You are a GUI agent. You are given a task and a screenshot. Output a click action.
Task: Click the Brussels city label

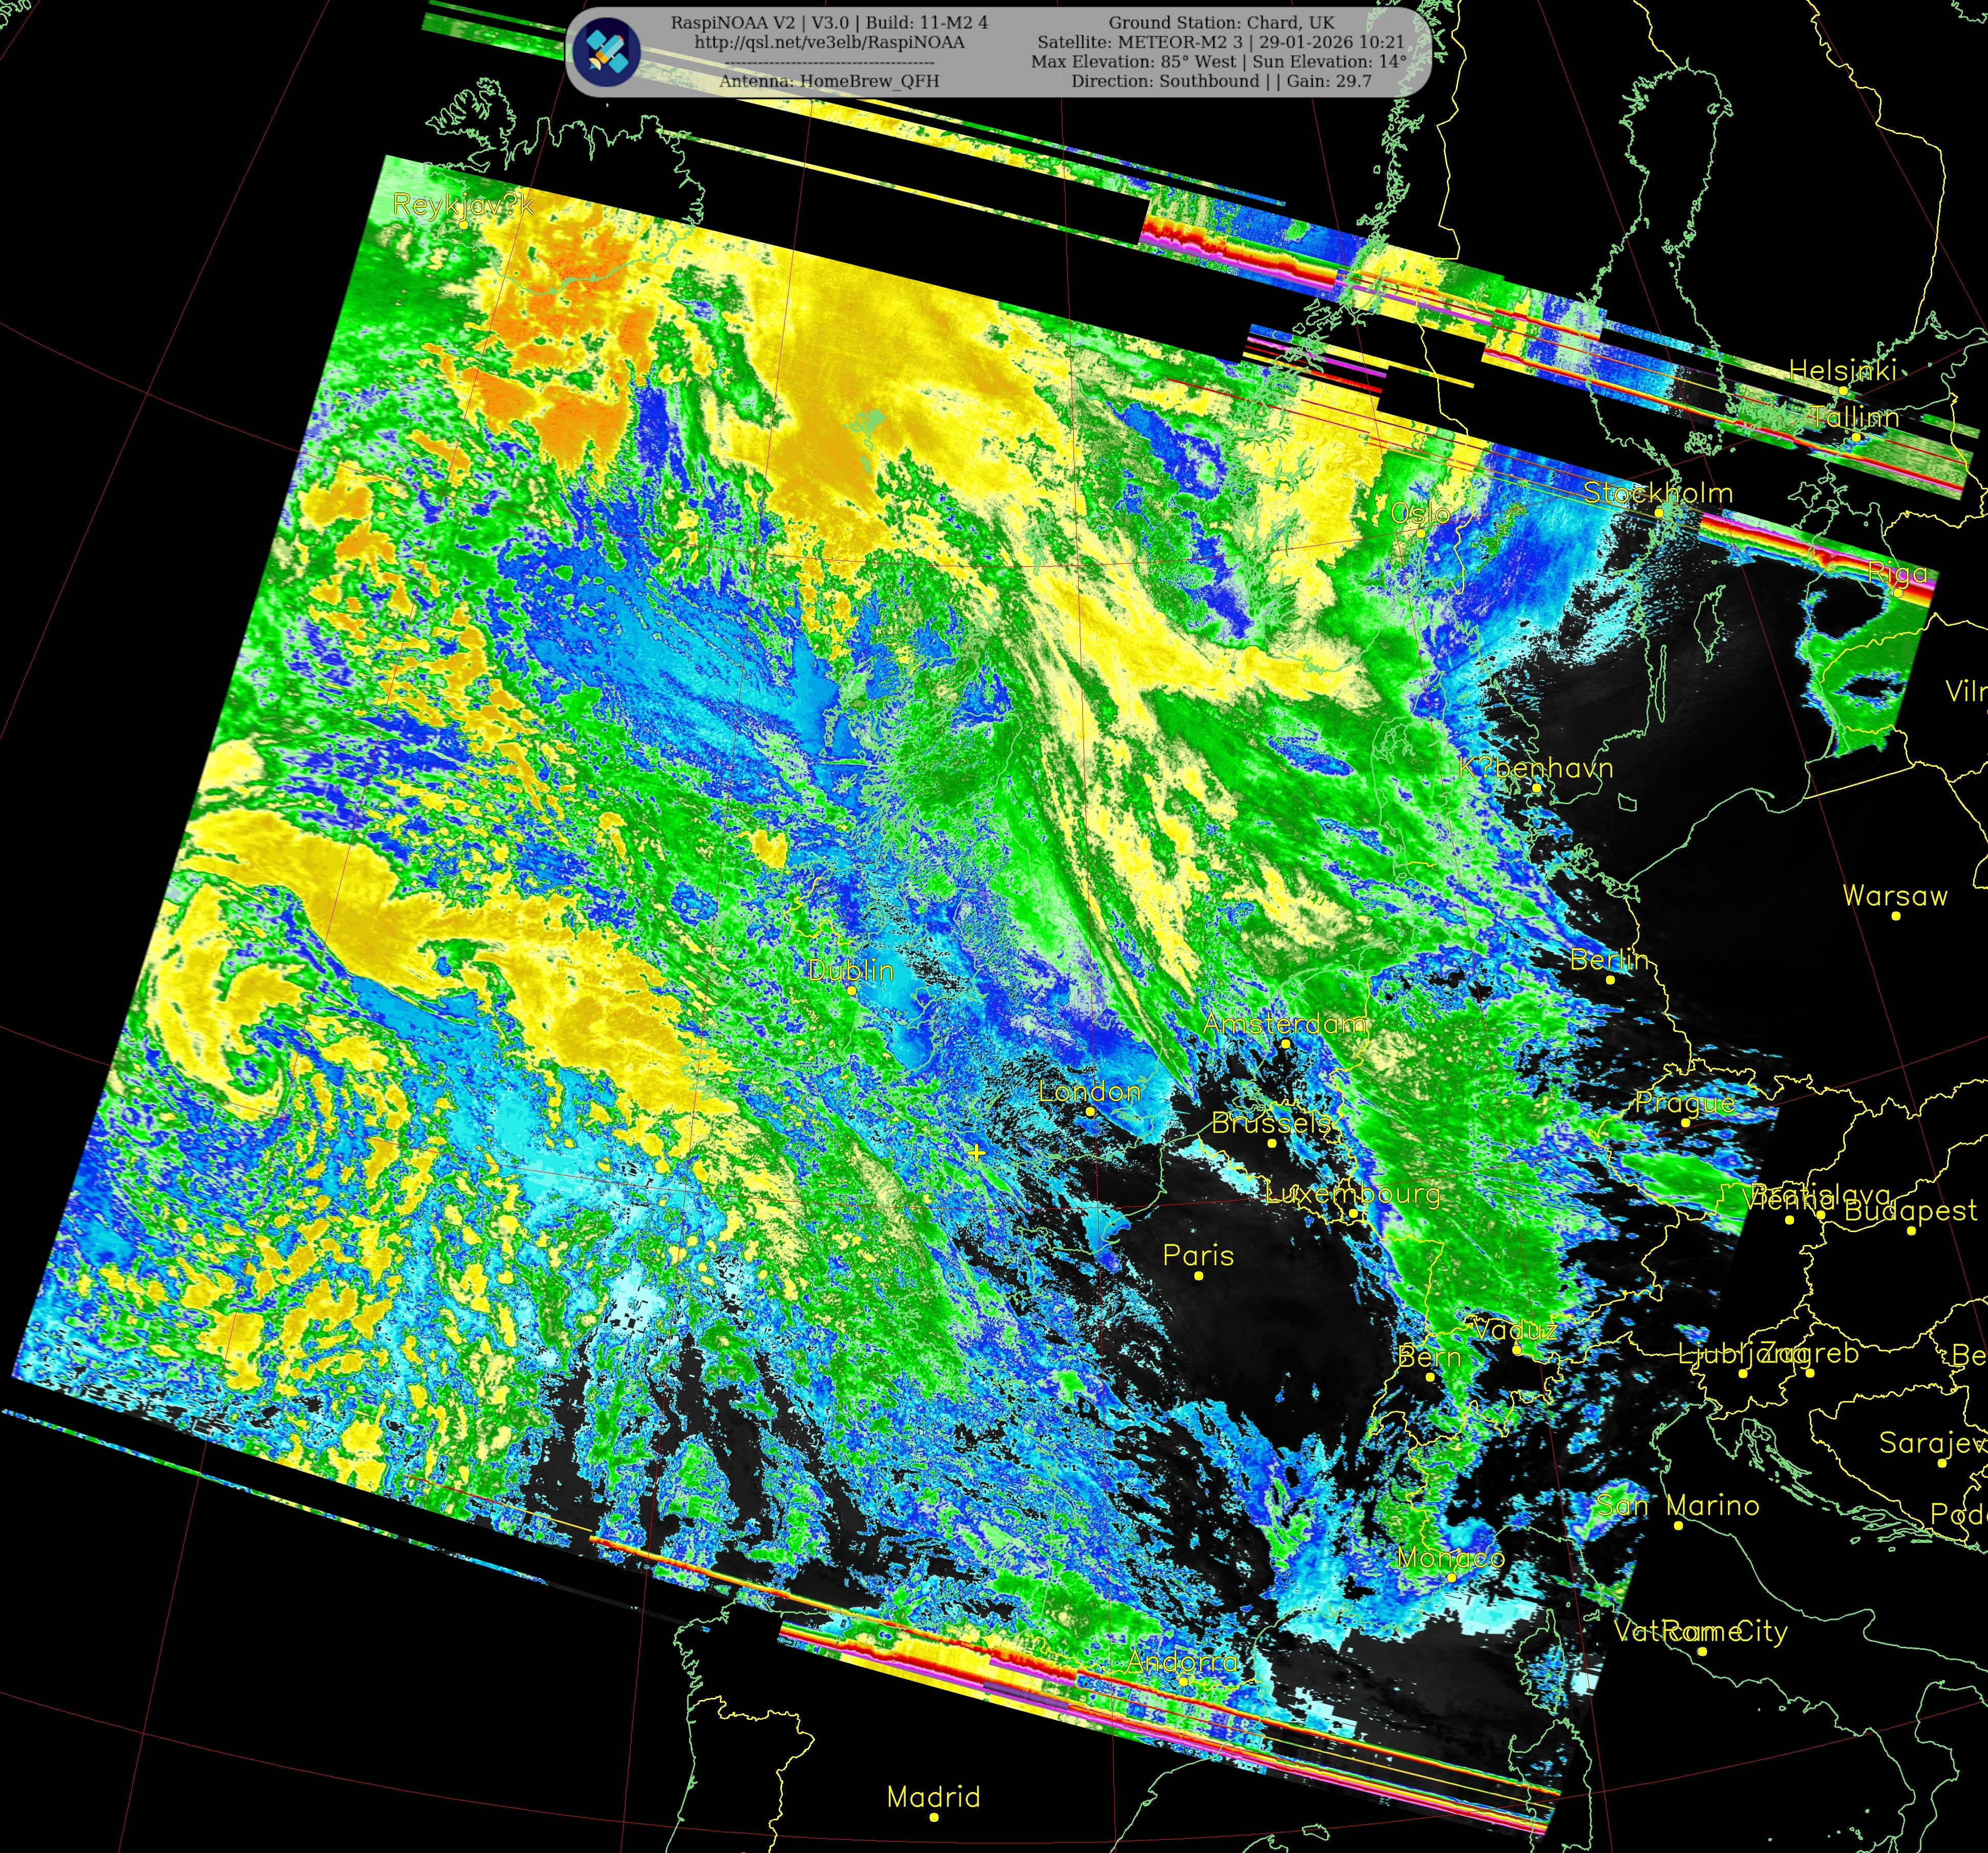1271,1123
